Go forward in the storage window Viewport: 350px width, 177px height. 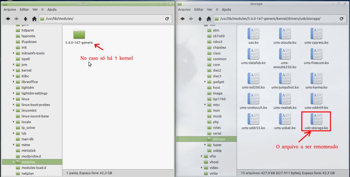(191, 19)
